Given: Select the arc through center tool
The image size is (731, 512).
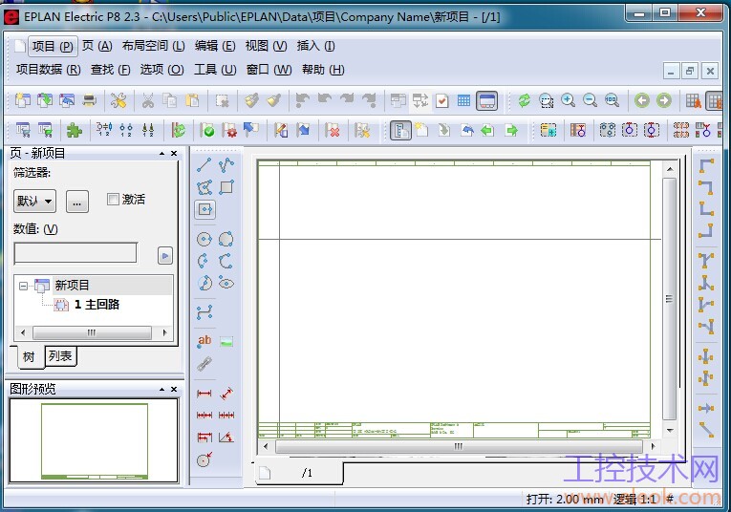Looking at the screenshot, I should pos(204,261).
